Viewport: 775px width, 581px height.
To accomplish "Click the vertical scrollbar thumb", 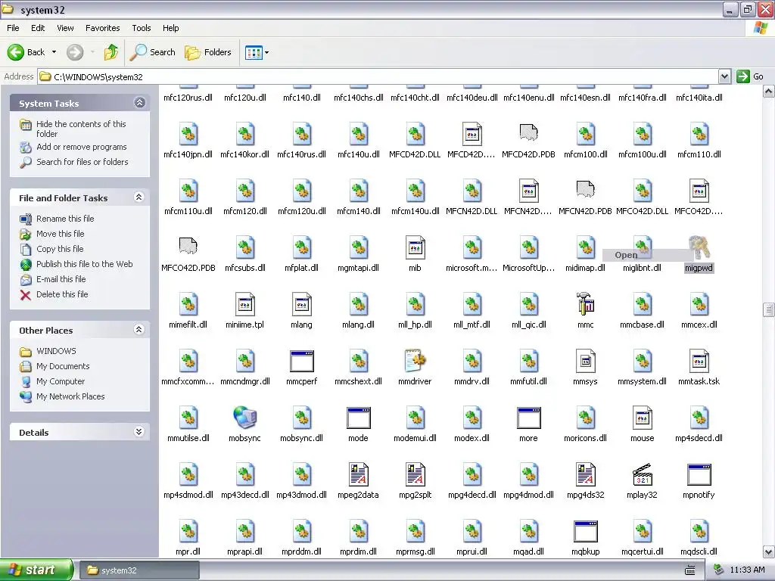I will (769, 309).
